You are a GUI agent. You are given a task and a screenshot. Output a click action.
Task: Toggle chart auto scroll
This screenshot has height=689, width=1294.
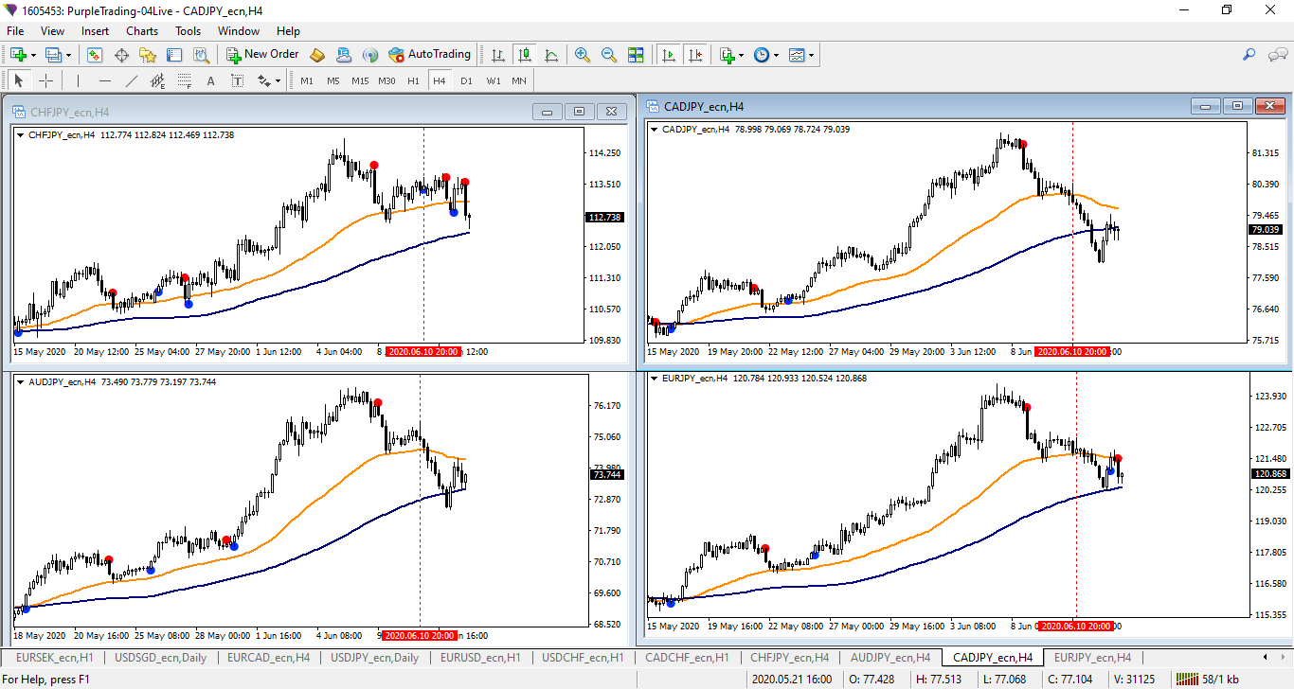670,55
